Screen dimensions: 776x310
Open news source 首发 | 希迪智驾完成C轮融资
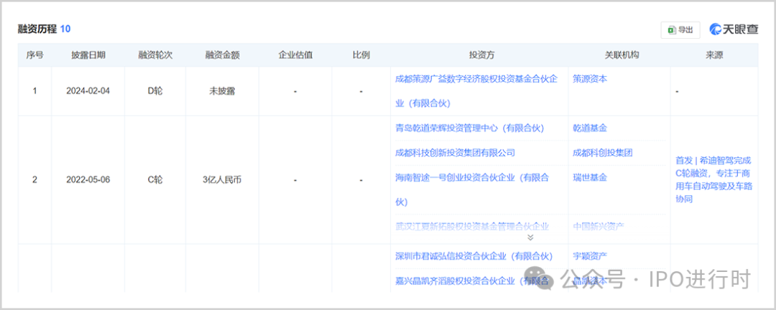coord(714,180)
